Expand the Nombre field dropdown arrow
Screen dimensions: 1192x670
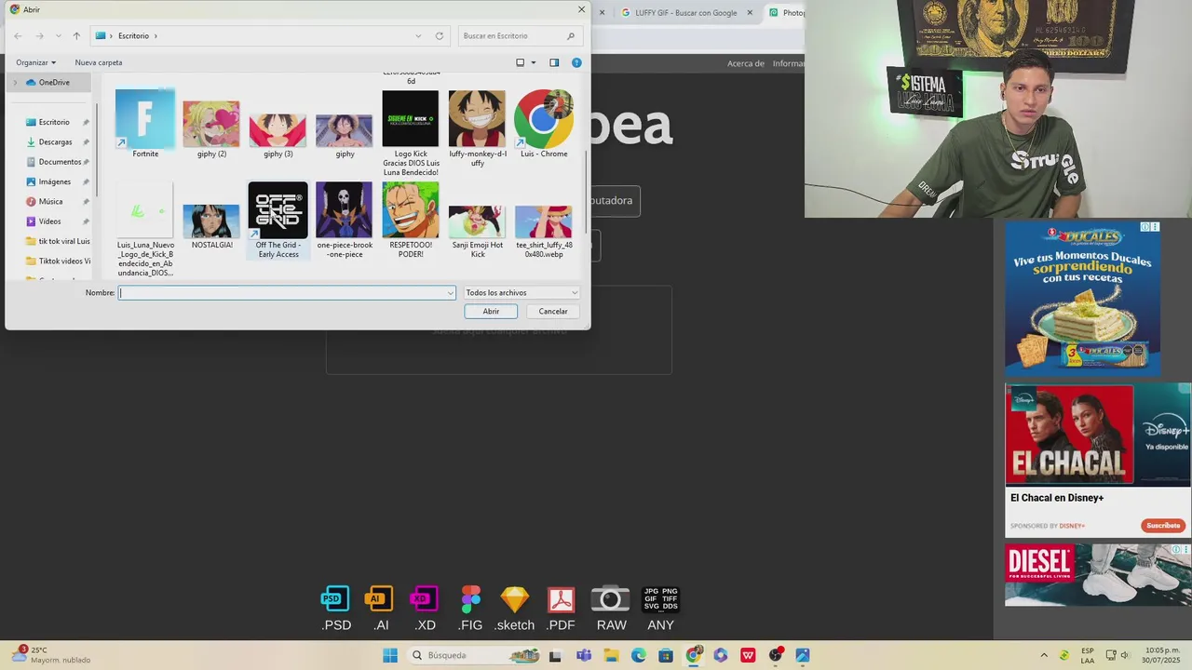coord(451,292)
